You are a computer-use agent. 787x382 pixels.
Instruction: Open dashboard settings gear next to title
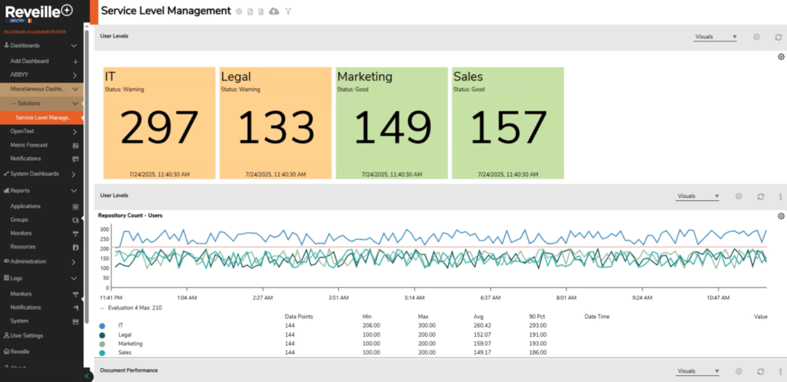(x=239, y=12)
